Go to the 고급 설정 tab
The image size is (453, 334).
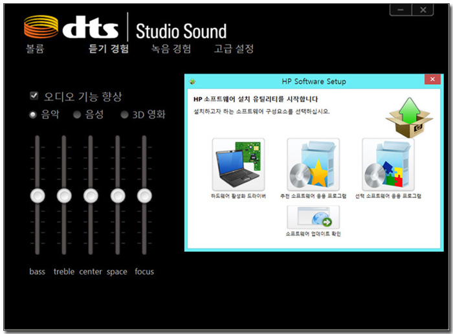coord(234,49)
